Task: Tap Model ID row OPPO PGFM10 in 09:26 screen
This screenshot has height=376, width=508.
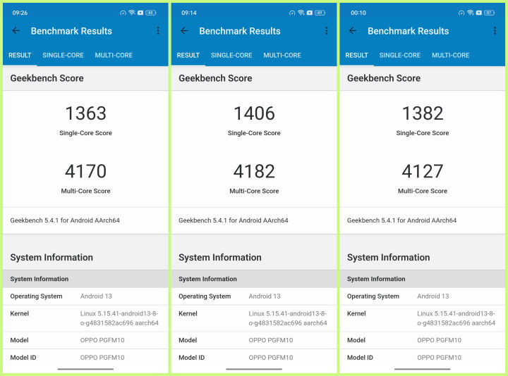Action: [x=85, y=358]
